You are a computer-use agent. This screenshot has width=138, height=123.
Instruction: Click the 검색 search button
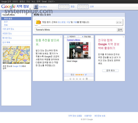pos(120,30)
